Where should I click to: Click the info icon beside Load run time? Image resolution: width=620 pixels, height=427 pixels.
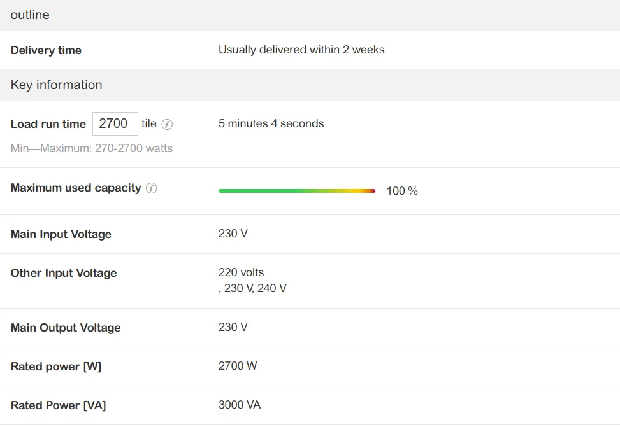coord(167,125)
